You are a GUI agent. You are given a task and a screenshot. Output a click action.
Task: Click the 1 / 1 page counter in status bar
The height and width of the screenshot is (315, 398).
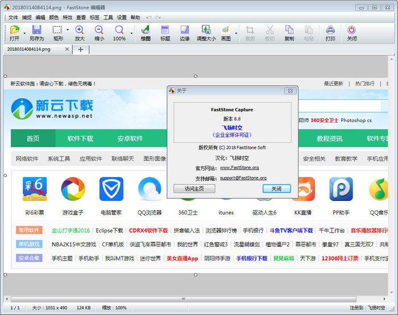tap(15, 308)
